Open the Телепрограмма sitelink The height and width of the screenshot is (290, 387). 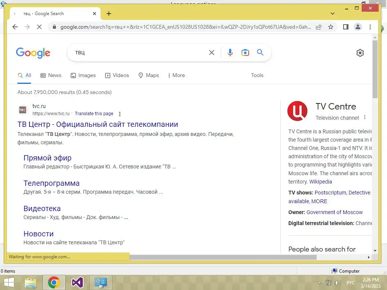pos(51,183)
